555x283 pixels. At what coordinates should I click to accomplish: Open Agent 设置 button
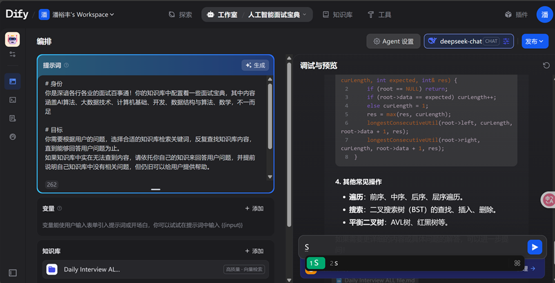coord(393,41)
